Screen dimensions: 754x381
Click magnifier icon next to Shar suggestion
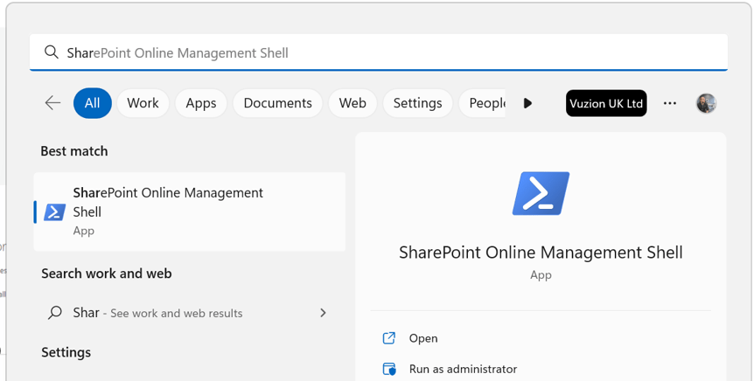pyautogui.click(x=55, y=313)
